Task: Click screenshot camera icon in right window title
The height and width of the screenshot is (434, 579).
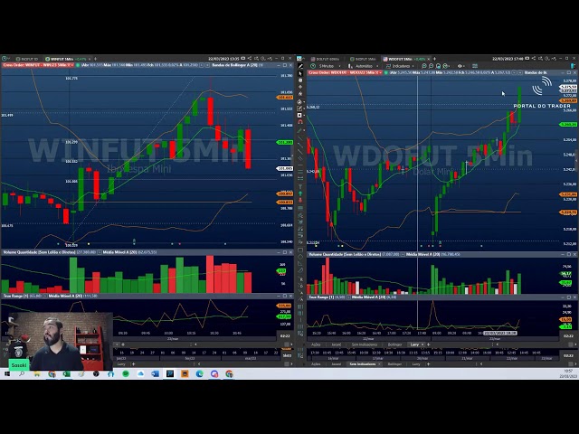Action: pyautogui.click(x=527, y=58)
